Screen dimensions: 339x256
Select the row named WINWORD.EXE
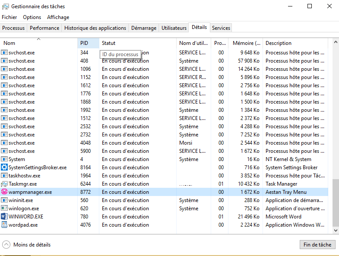click(x=164, y=216)
